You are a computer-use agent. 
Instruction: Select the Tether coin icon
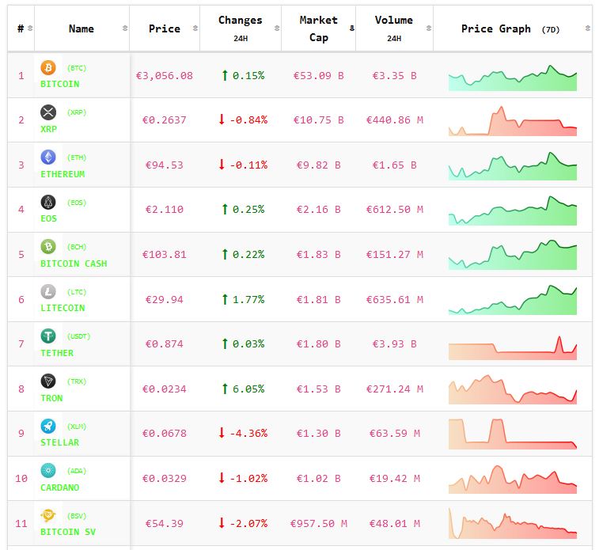tap(48, 336)
